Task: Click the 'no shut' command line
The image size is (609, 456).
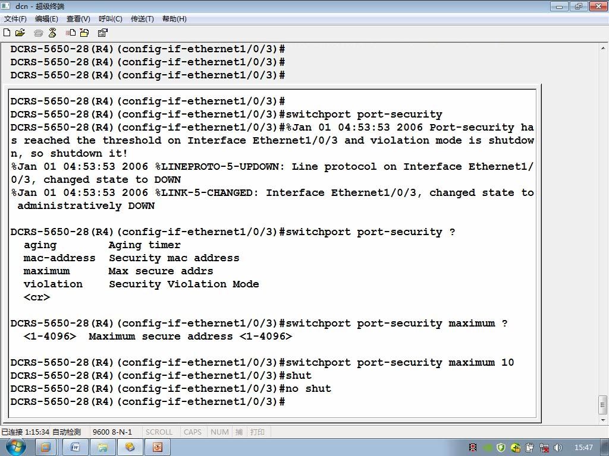Action: (x=171, y=388)
